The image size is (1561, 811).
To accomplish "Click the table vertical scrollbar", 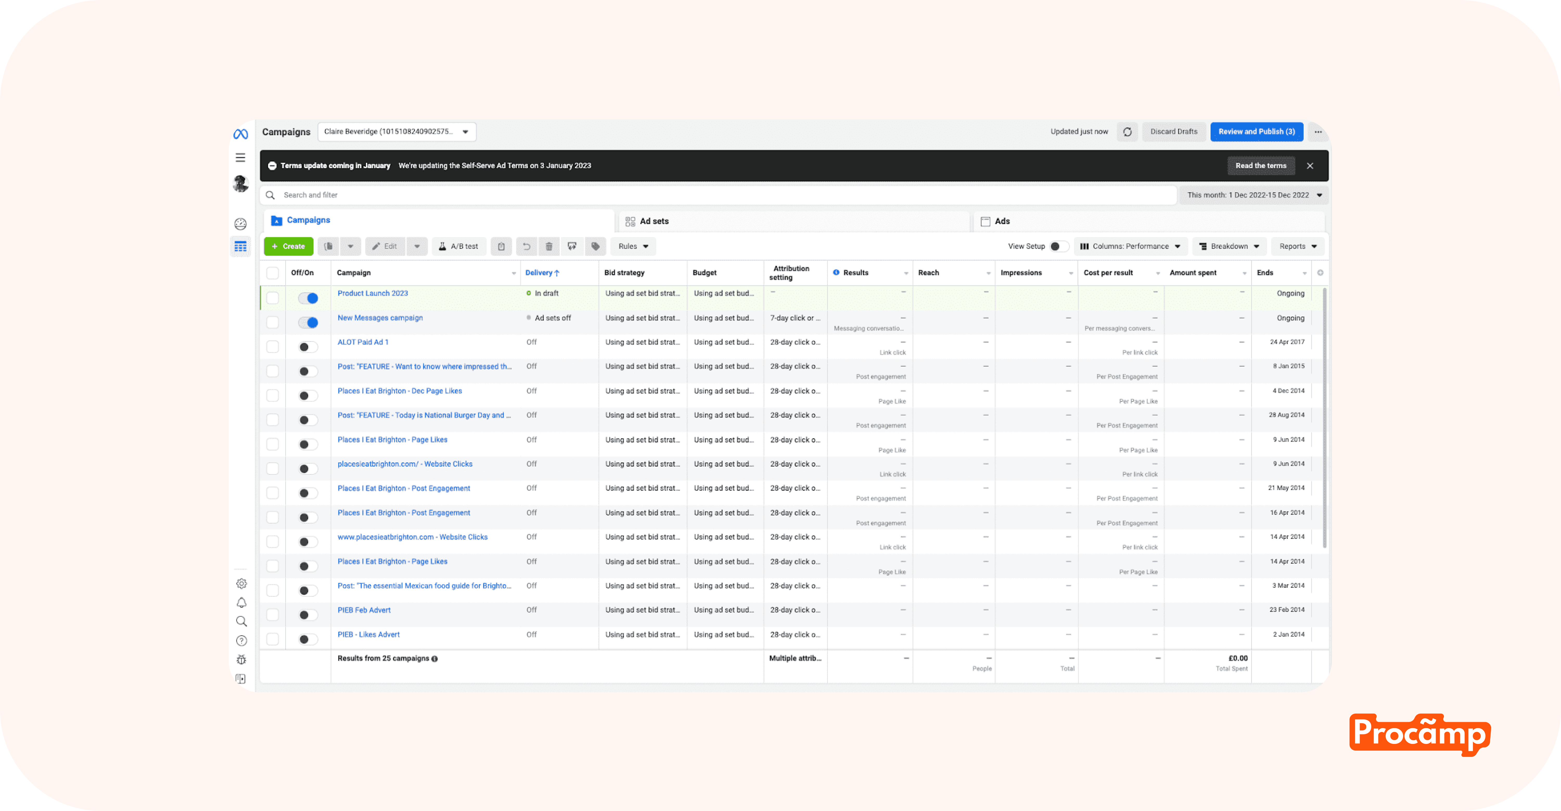I will [1325, 418].
